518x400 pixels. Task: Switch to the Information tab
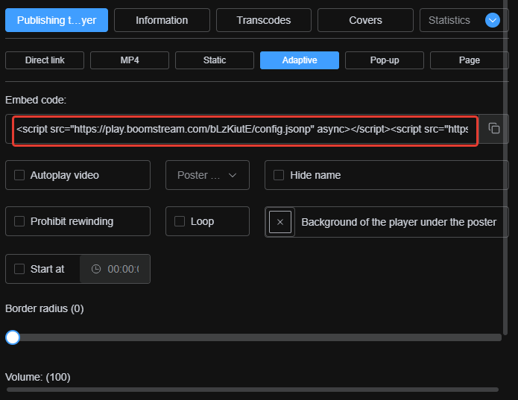coord(162,20)
